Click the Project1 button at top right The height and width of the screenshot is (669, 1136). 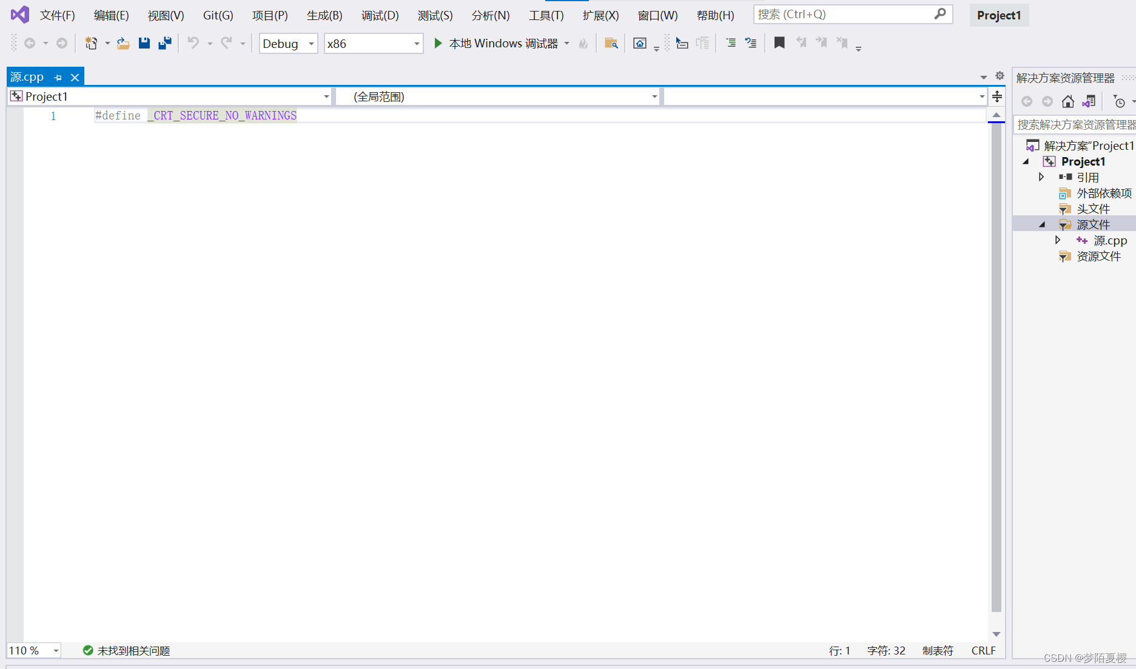[x=998, y=15]
